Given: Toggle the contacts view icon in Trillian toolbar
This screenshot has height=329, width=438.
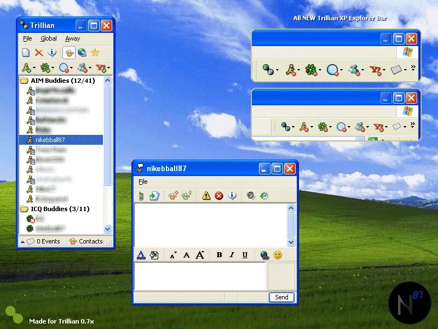Looking at the screenshot, I should [x=69, y=53].
